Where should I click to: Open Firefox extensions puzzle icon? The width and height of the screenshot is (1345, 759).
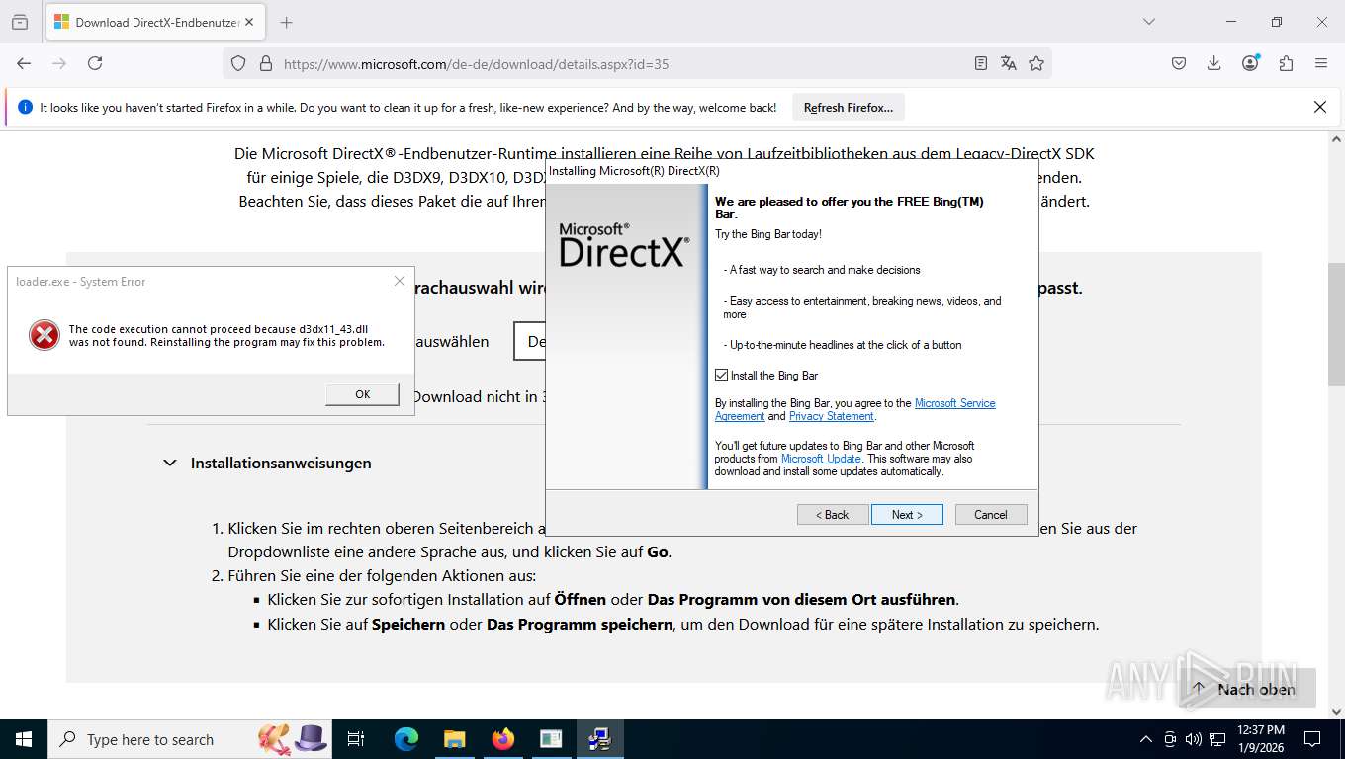click(1286, 63)
